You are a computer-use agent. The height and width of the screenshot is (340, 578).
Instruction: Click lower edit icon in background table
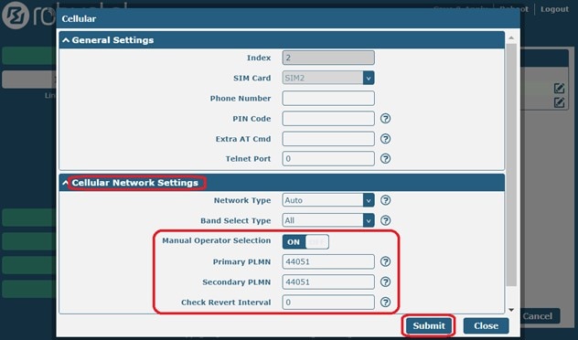(x=559, y=102)
